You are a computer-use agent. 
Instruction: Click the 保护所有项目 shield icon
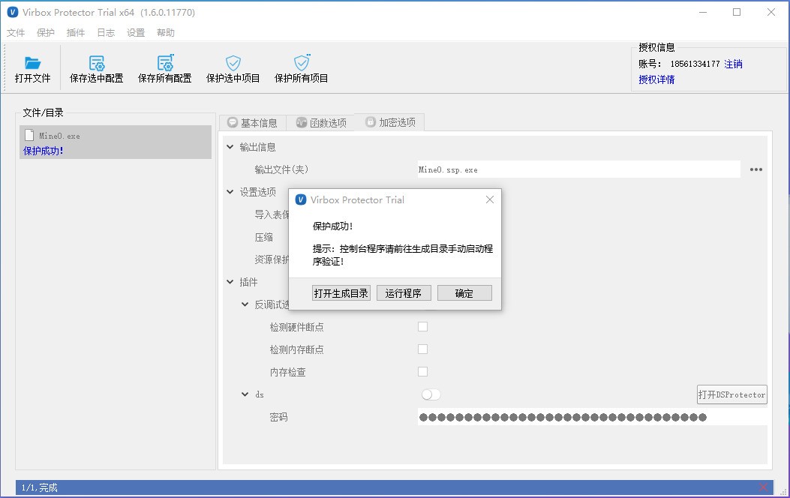click(x=302, y=63)
